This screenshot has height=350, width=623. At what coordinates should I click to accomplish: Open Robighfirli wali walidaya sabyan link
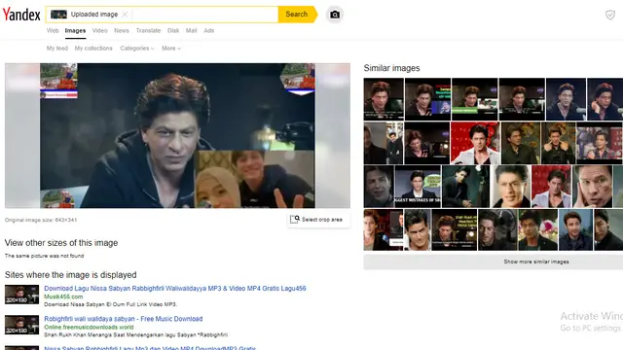point(124,319)
